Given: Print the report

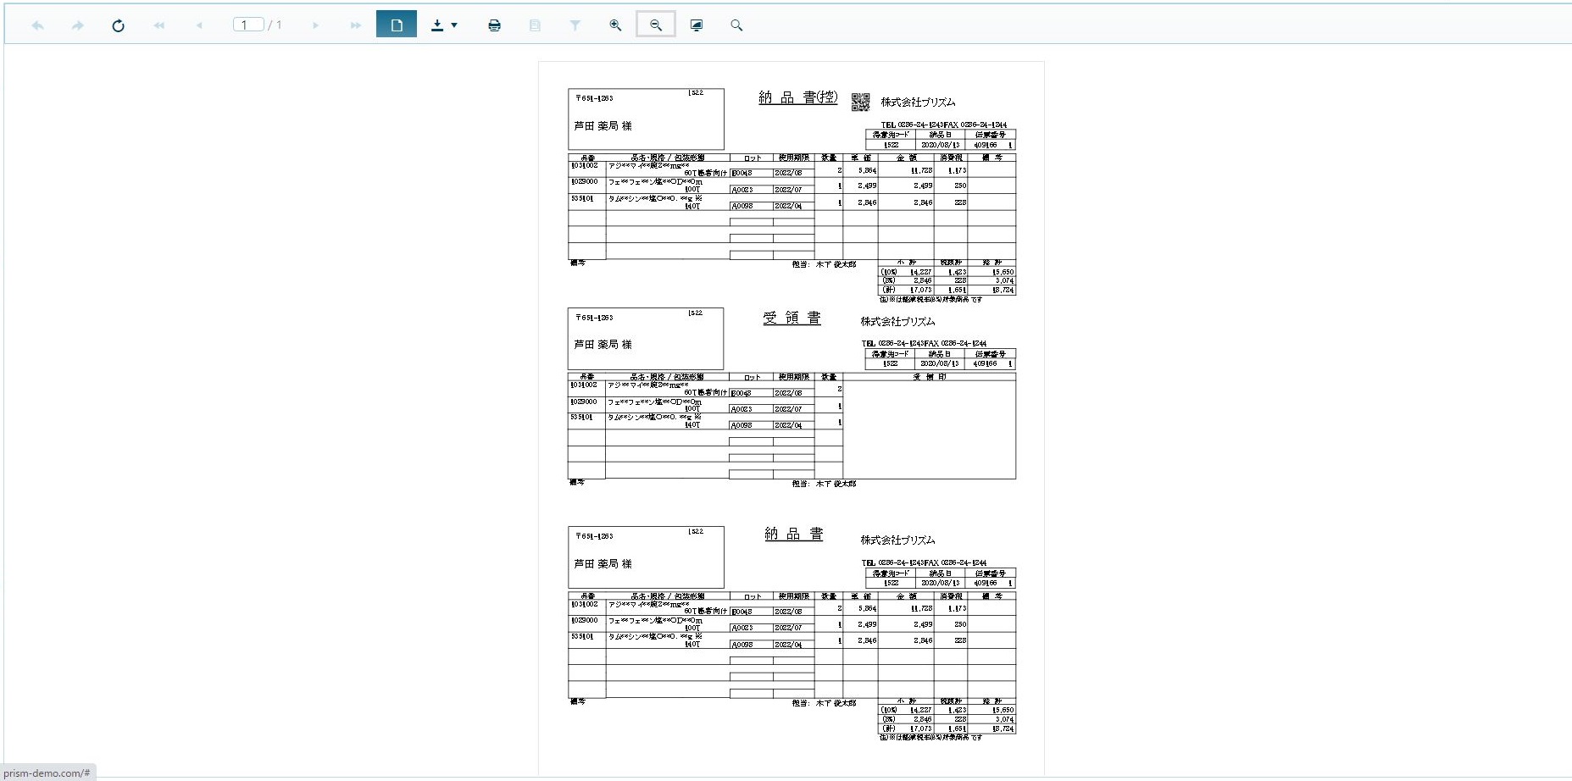Looking at the screenshot, I should [x=494, y=25].
